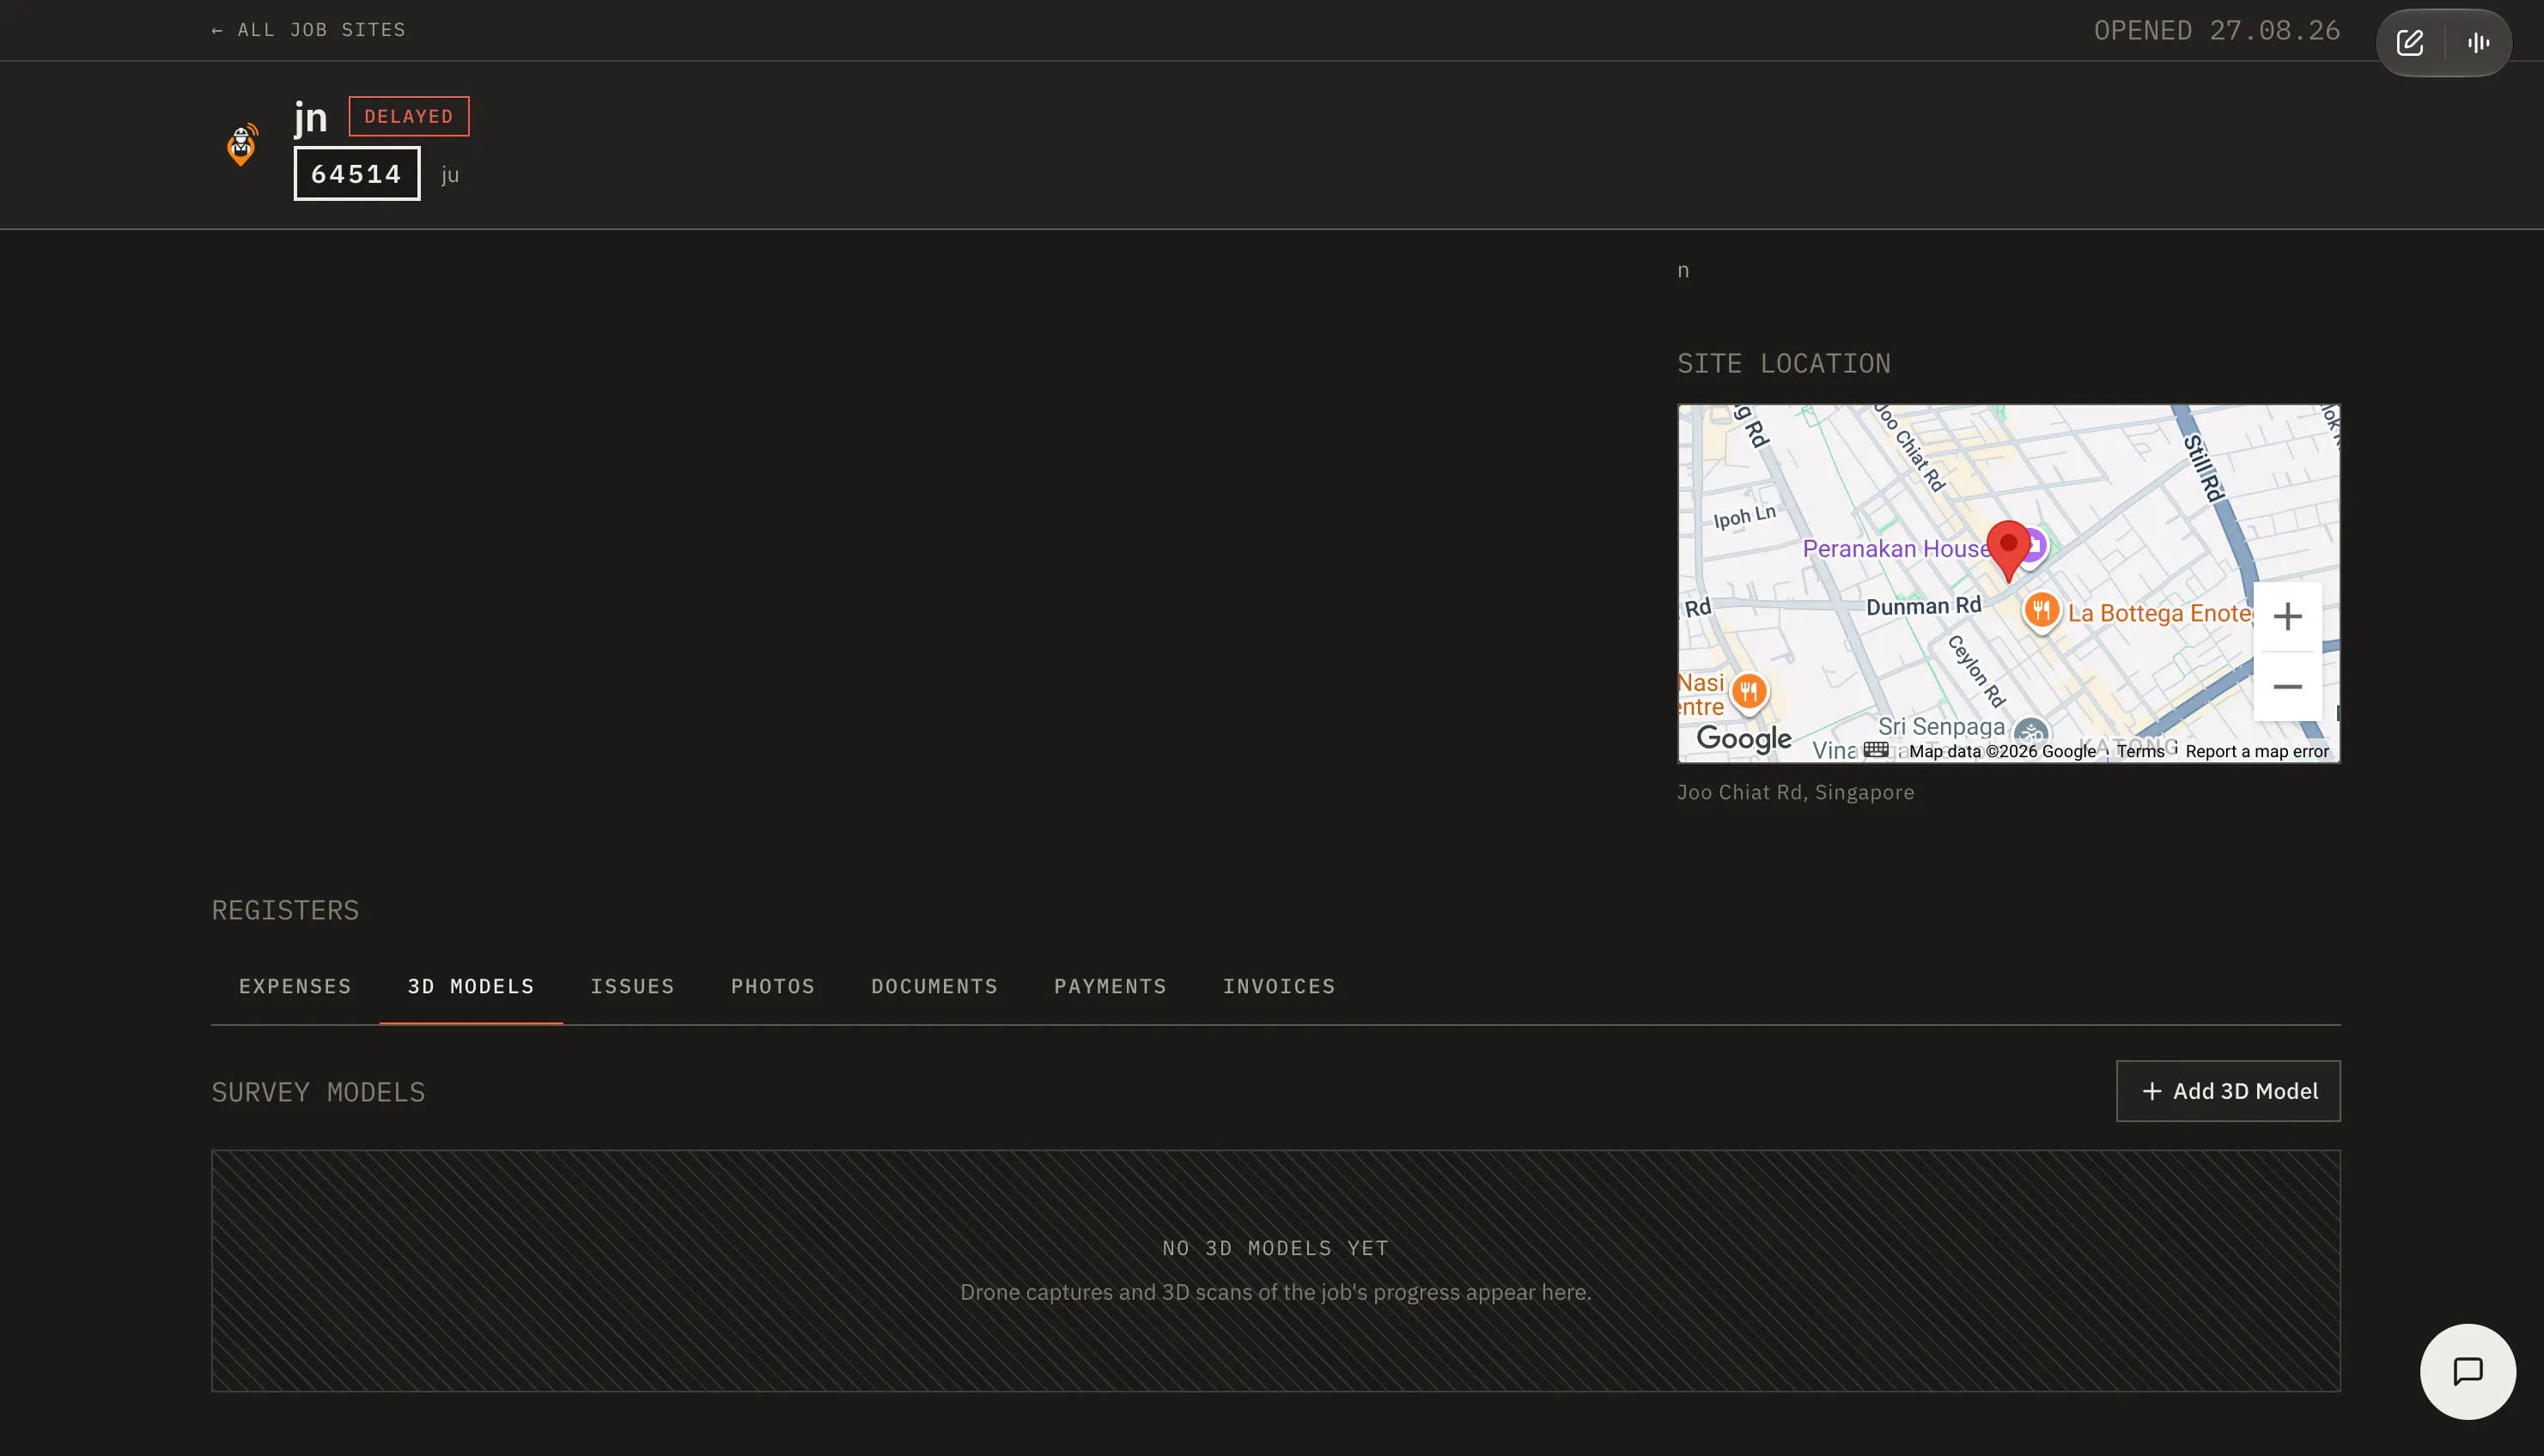Open the Documents tab
This screenshot has width=2544, height=1456.
pos(934,986)
